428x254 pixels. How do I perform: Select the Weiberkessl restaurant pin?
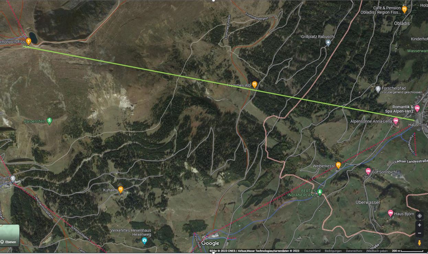coord(338,165)
